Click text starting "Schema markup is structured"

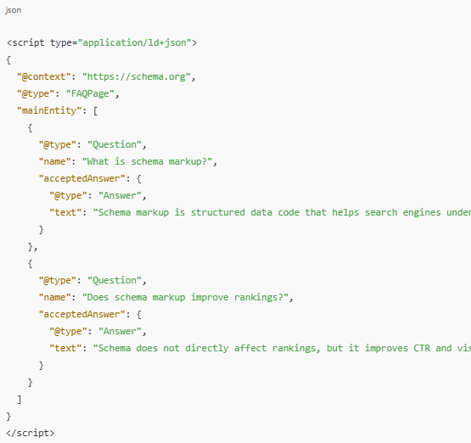(x=282, y=212)
